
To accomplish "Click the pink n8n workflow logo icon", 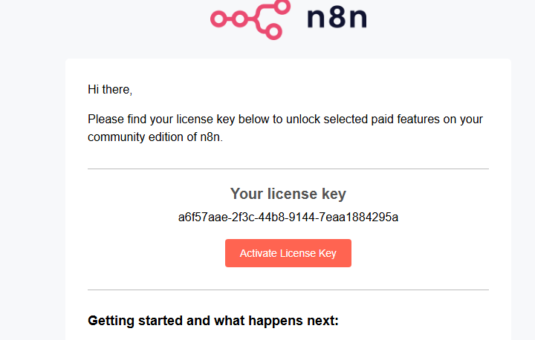I will click(250, 19).
